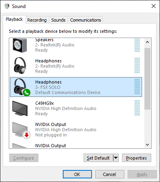Click the vertical scrollbar thumb in device list
The image size is (160, 182).
point(147,79)
